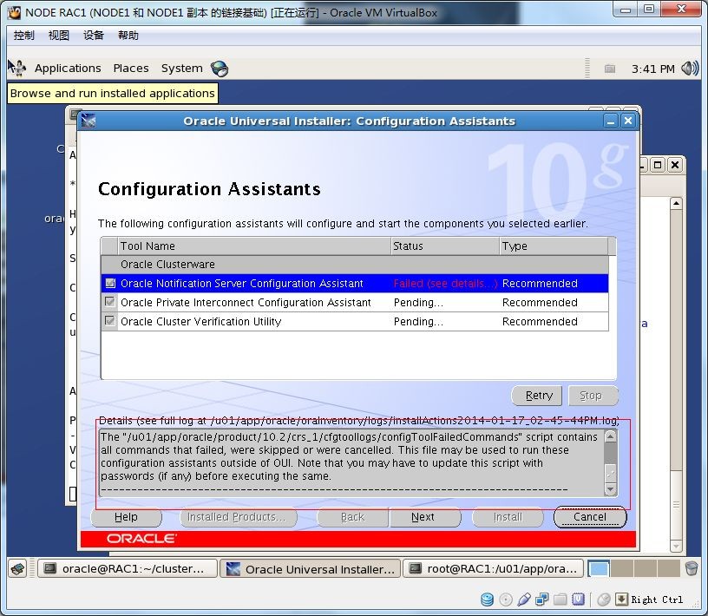Screen dimensions: 708x616
Task: Select the Oracle Private Interconnect Configuration Assistant row
Action: tap(355, 302)
